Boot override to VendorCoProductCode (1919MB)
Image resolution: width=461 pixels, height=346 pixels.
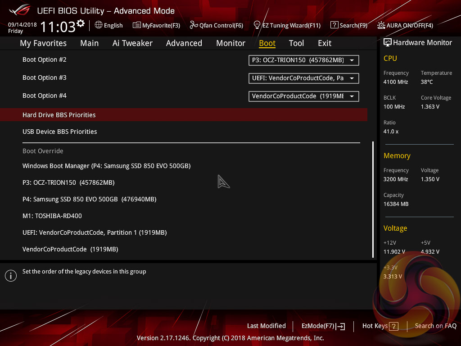coord(70,249)
